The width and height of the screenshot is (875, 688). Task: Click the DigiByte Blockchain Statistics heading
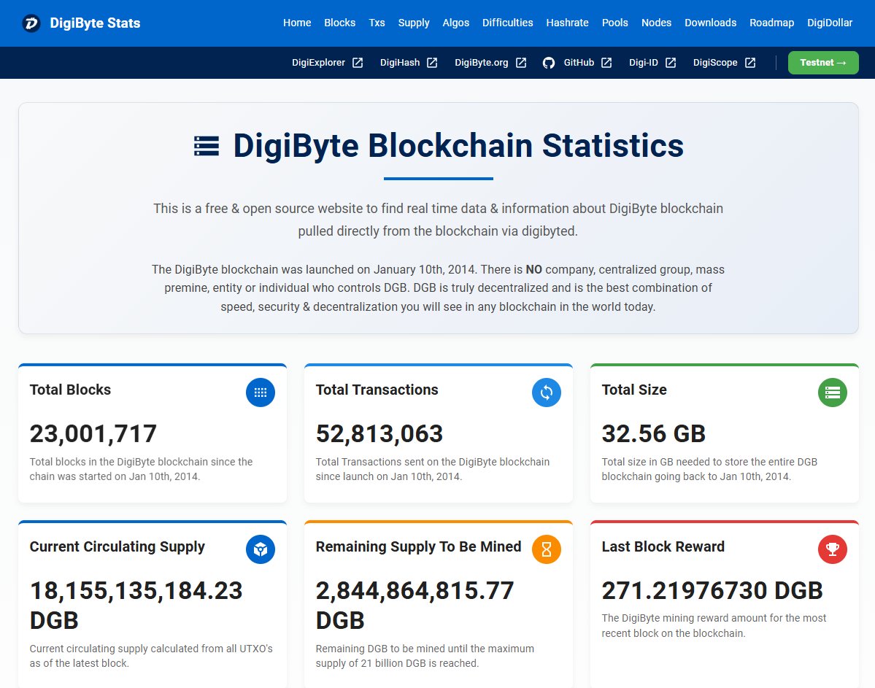pos(458,146)
